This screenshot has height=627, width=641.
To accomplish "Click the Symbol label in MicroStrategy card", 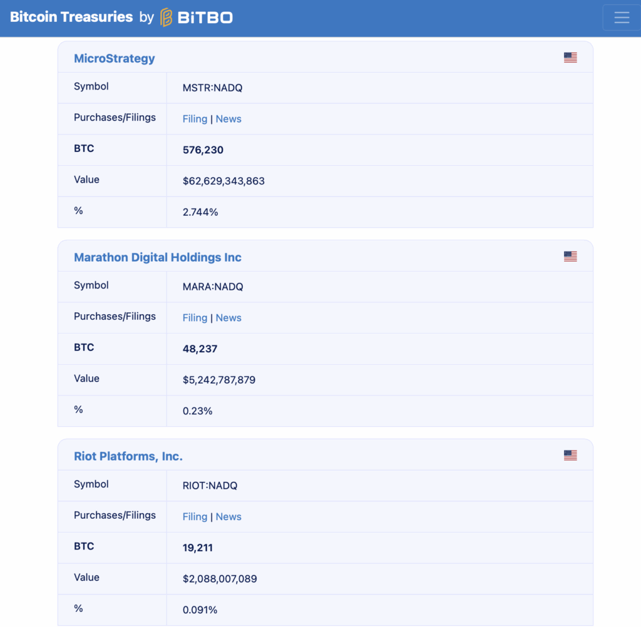I will [x=91, y=86].
